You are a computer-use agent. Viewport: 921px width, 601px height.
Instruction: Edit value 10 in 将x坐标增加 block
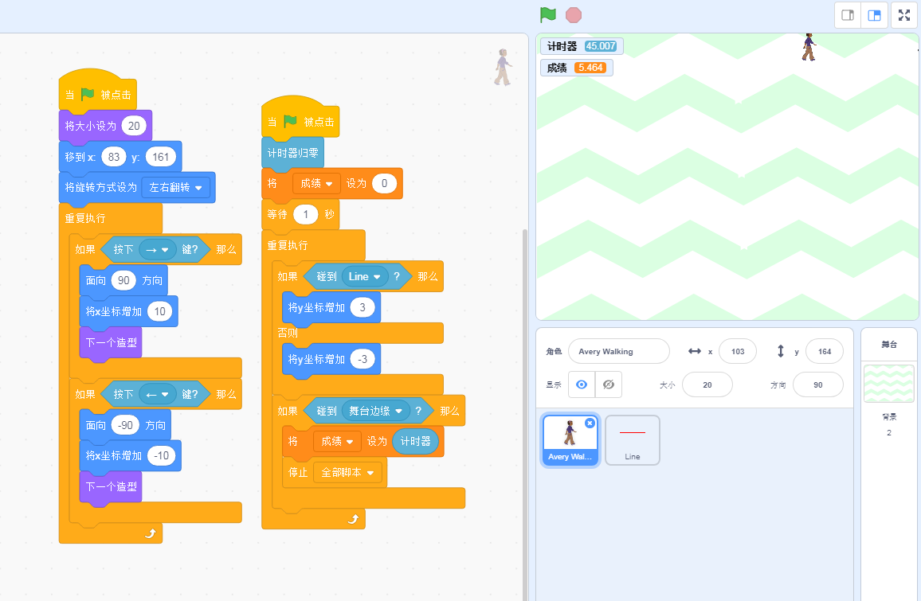[x=160, y=311]
